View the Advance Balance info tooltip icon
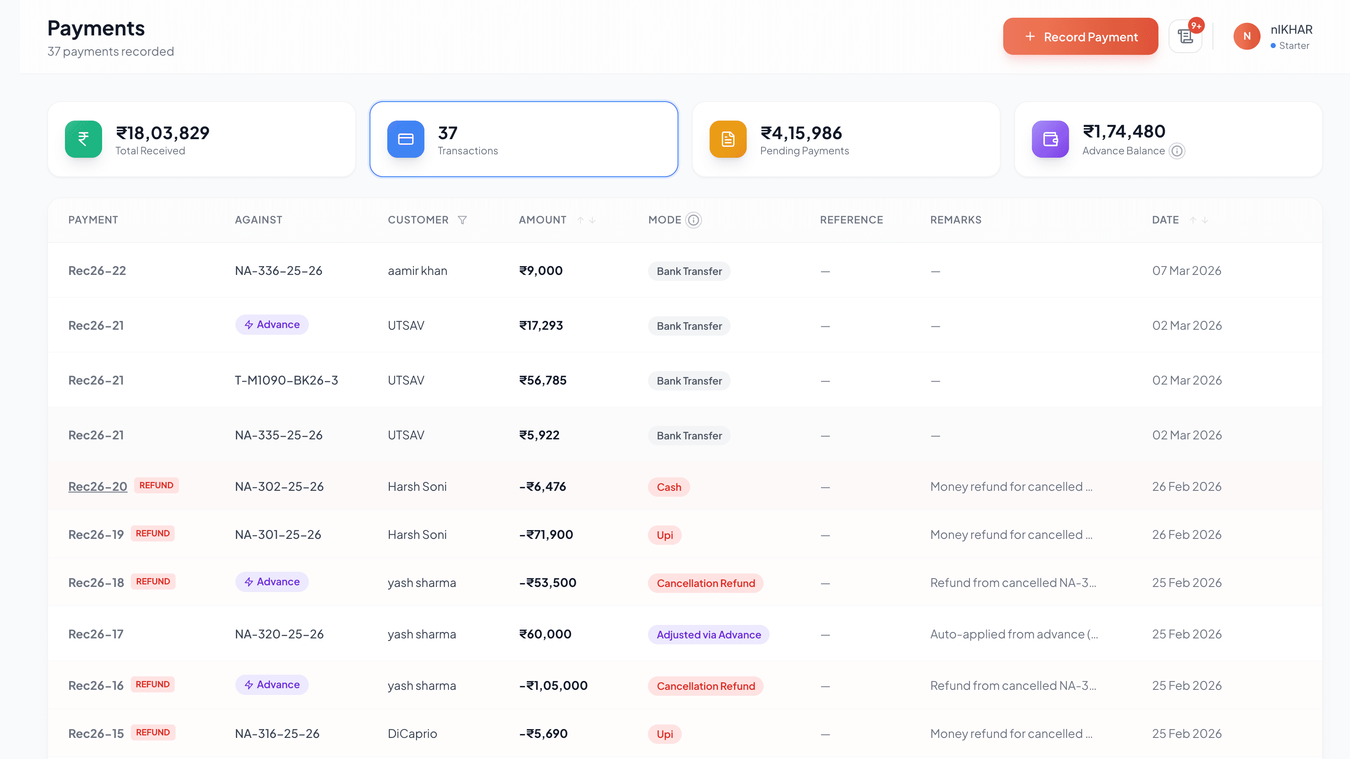This screenshot has height=759, width=1350. 1177,151
